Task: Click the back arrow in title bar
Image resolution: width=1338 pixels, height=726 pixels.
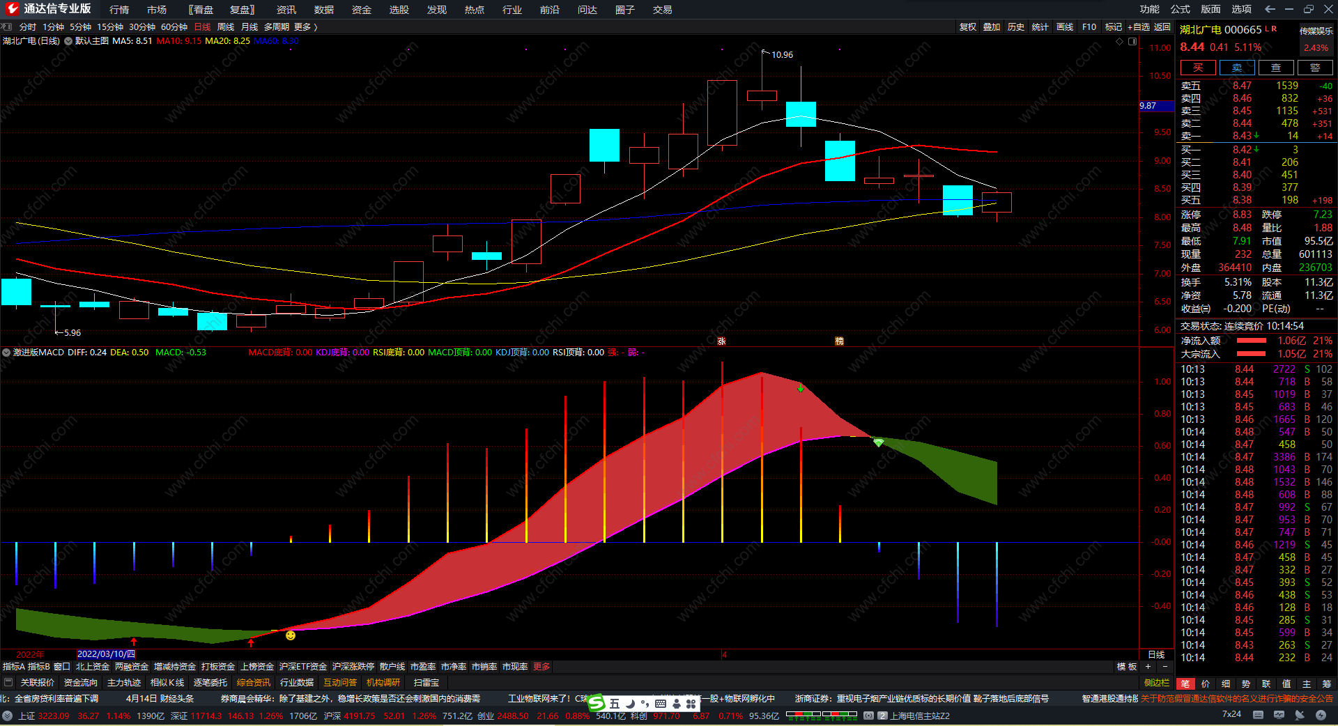Action: pyautogui.click(x=1270, y=9)
